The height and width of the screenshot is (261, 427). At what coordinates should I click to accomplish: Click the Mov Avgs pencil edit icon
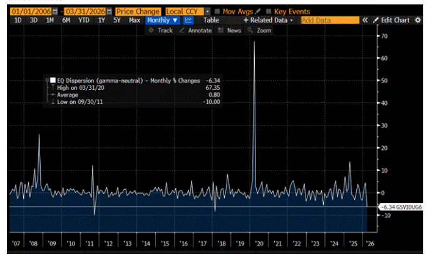pyautogui.click(x=258, y=12)
